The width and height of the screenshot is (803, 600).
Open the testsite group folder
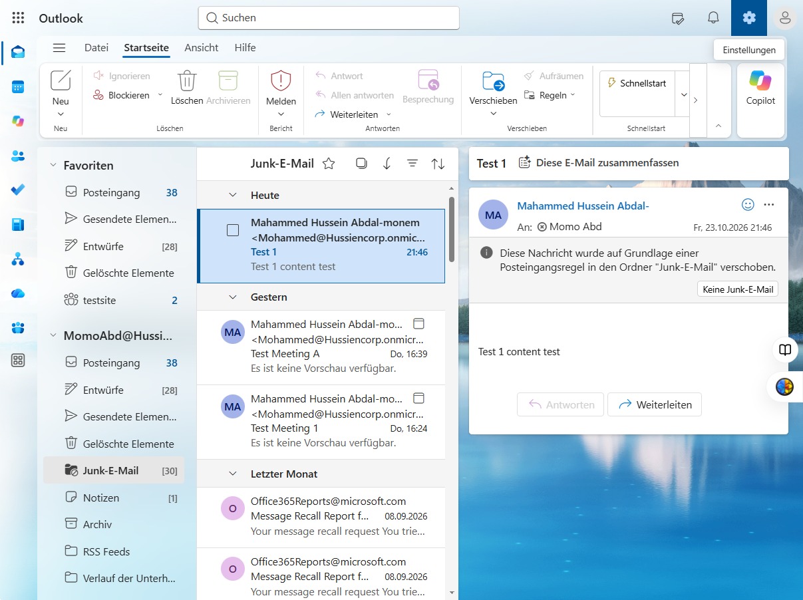[114, 301]
